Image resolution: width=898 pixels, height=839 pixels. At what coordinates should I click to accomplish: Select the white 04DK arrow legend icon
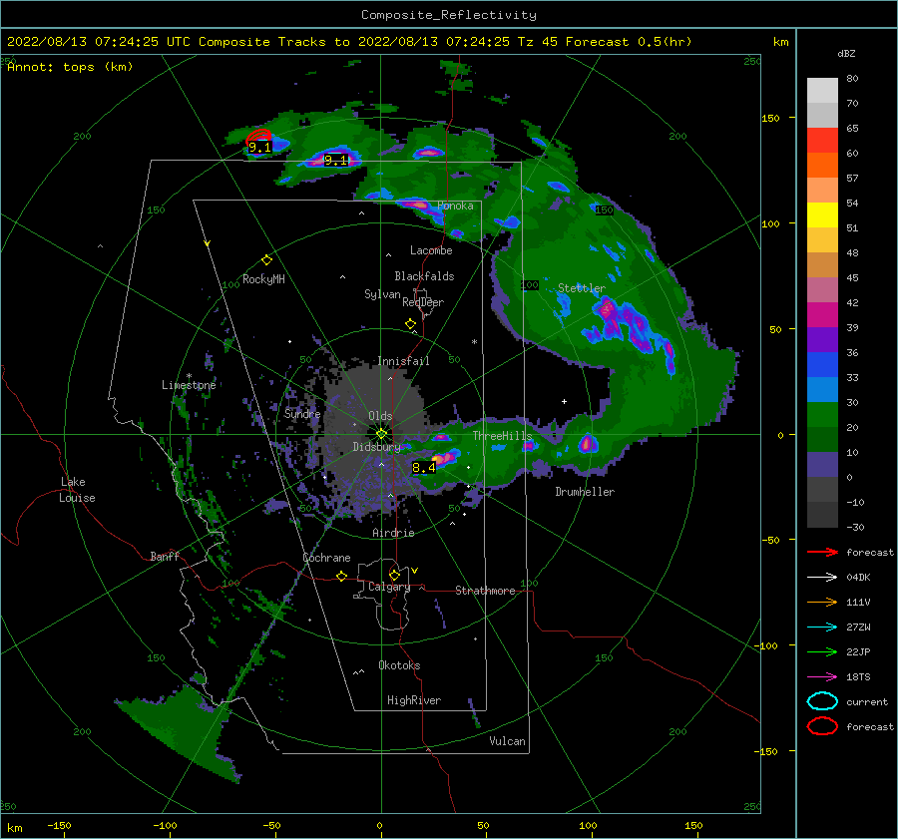point(822,578)
